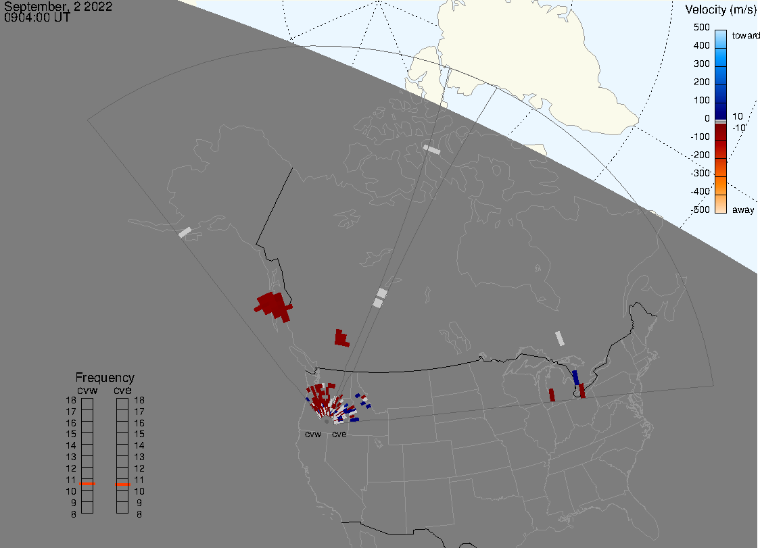The width and height of the screenshot is (760, 548).
Task: Click "18" beside the cve frequency bar
Action: (x=139, y=400)
